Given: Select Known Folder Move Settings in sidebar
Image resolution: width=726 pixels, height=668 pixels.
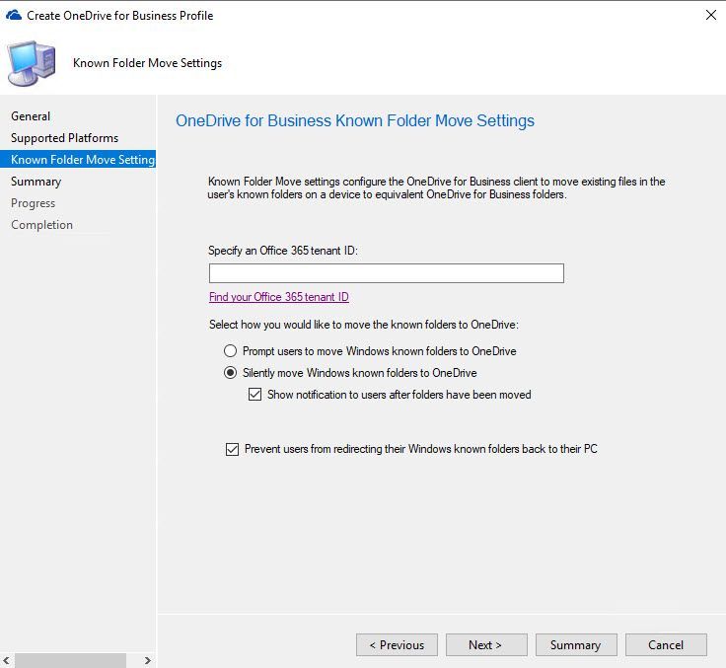Looking at the screenshot, I should 82,160.
